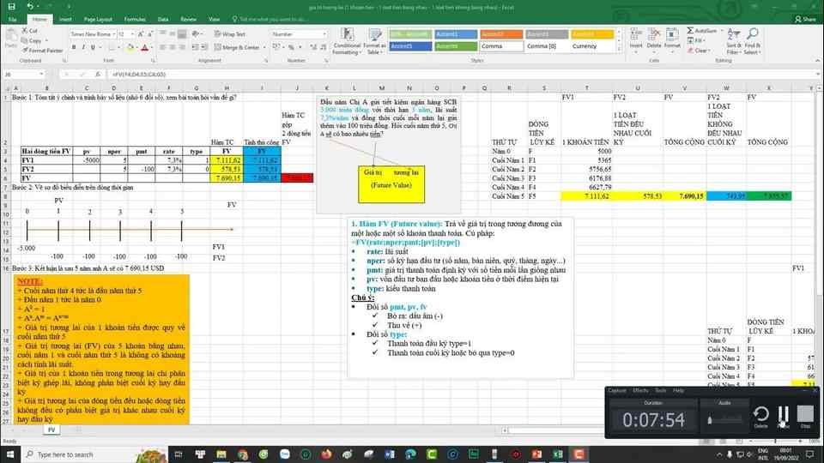Screen dimensions: 824x463
Task: Apply the Comma cell style
Action: pos(500,46)
